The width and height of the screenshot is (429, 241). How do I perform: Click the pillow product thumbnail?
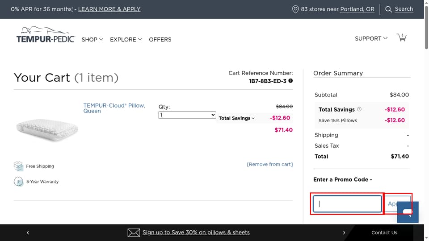(47, 129)
